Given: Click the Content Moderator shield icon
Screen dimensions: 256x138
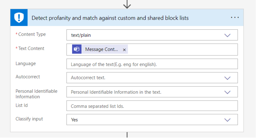Looking at the screenshot, I should (19, 18).
